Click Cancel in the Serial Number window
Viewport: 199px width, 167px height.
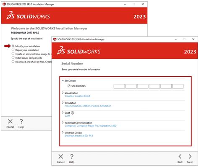coord(60,159)
